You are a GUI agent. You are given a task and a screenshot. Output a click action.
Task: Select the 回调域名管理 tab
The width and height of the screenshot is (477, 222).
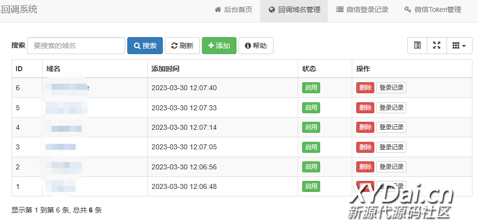(294, 10)
